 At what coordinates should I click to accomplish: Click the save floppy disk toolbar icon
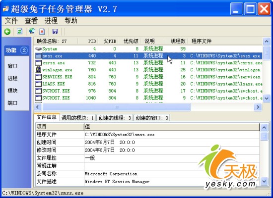click(x=55, y=31)
